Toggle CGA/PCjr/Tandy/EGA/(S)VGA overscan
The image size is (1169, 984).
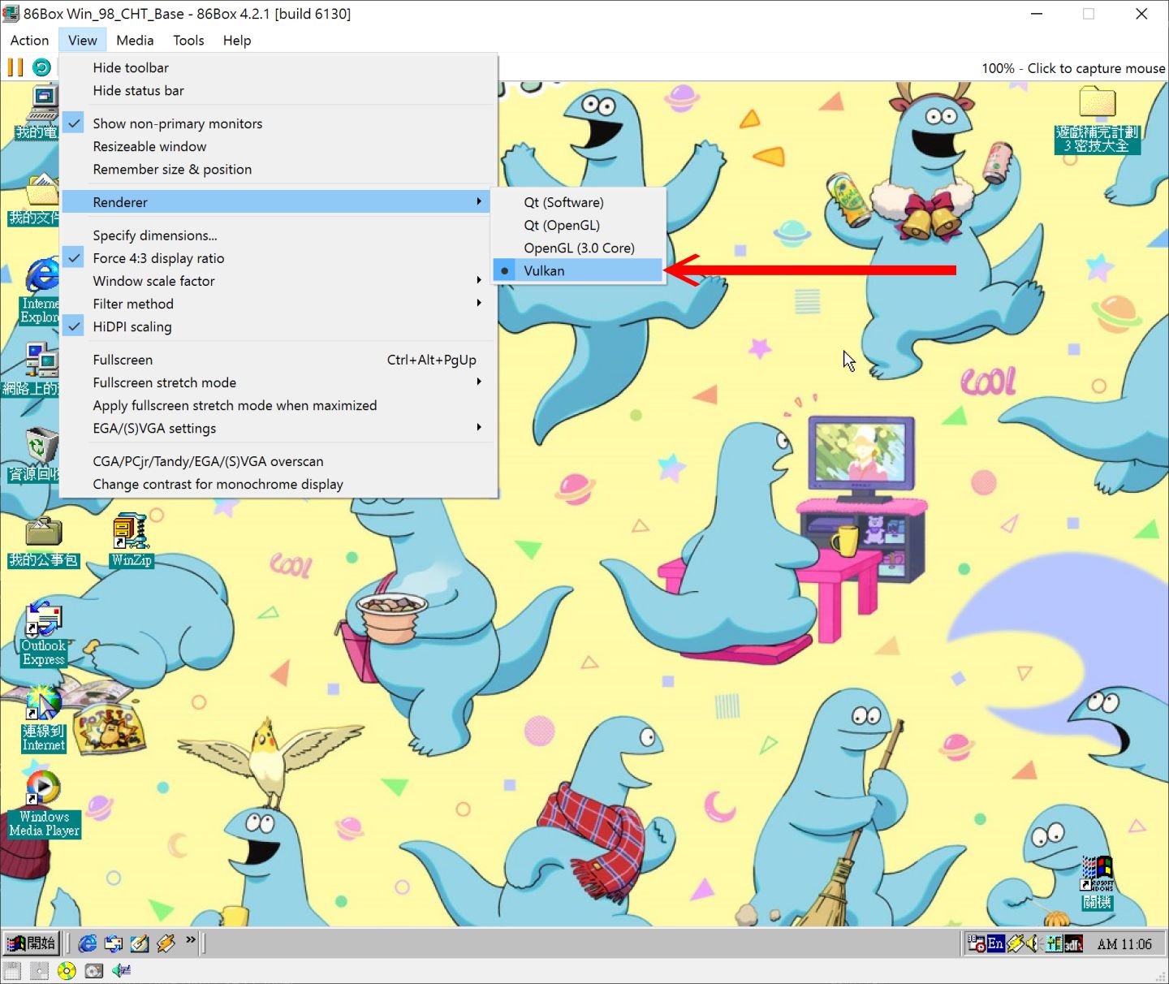pyautogui.click(x=277, y=461)
